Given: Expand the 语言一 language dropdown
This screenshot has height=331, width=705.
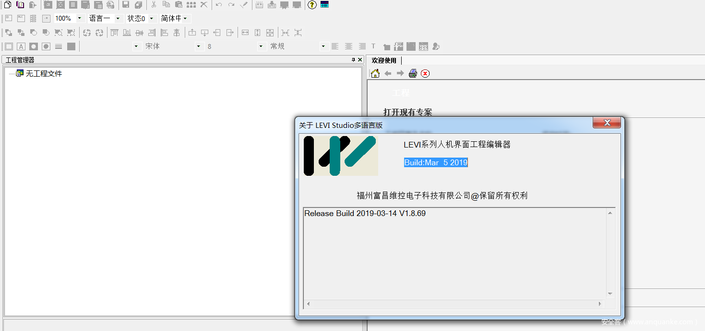Looking at the screenshot, I should [x=118, y=18].
